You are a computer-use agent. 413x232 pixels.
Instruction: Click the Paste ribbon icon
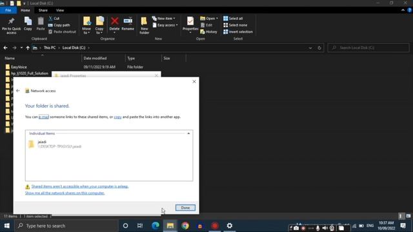coord(41,24)
